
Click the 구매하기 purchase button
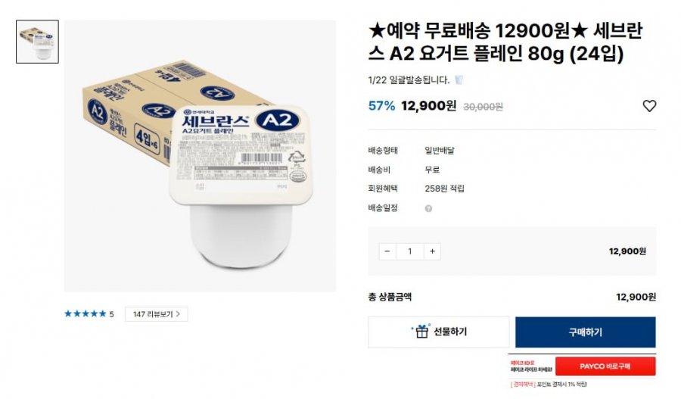click(586, 332)
